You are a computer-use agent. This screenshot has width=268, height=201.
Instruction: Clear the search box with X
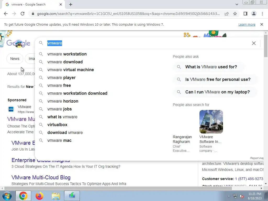pyautogui.click(x=254, y=43)
